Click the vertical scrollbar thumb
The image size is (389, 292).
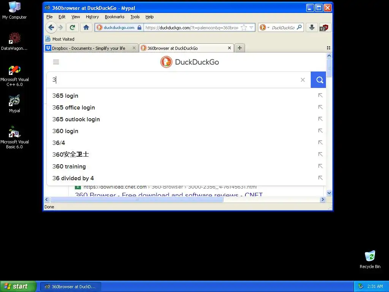click(329, 68)
